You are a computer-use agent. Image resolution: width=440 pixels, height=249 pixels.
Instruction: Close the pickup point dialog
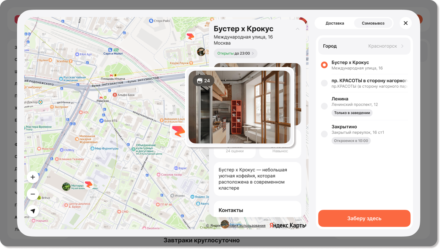(406, 23)
